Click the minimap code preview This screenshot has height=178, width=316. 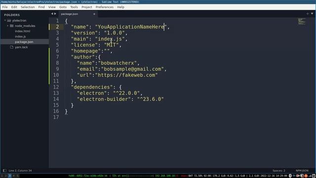[x=302, y=21]
